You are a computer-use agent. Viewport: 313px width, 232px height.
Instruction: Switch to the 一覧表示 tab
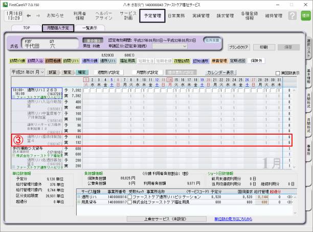(90, 28)
